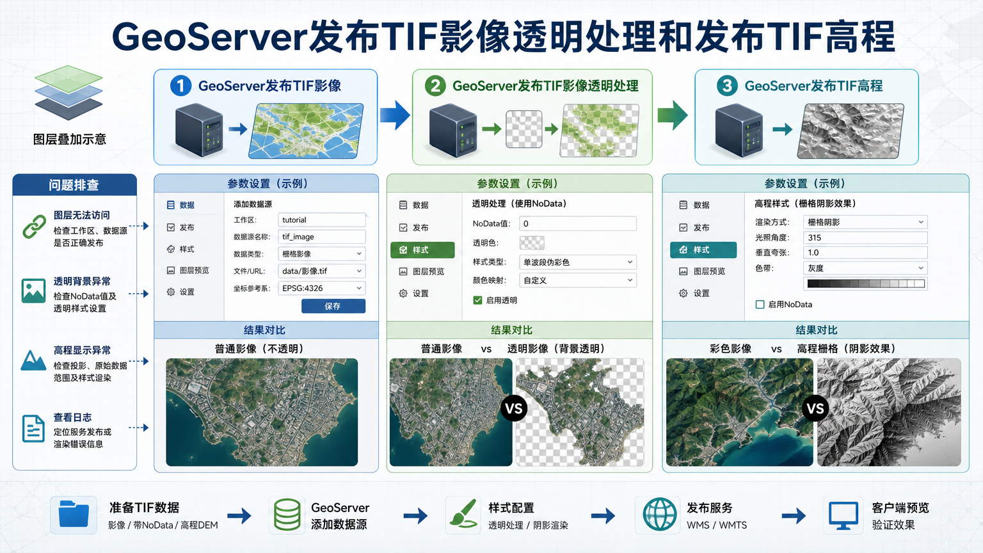This screenshot has height=553, width=983.
Task: Click the 透明背景异常 heading
Action: 82,281
